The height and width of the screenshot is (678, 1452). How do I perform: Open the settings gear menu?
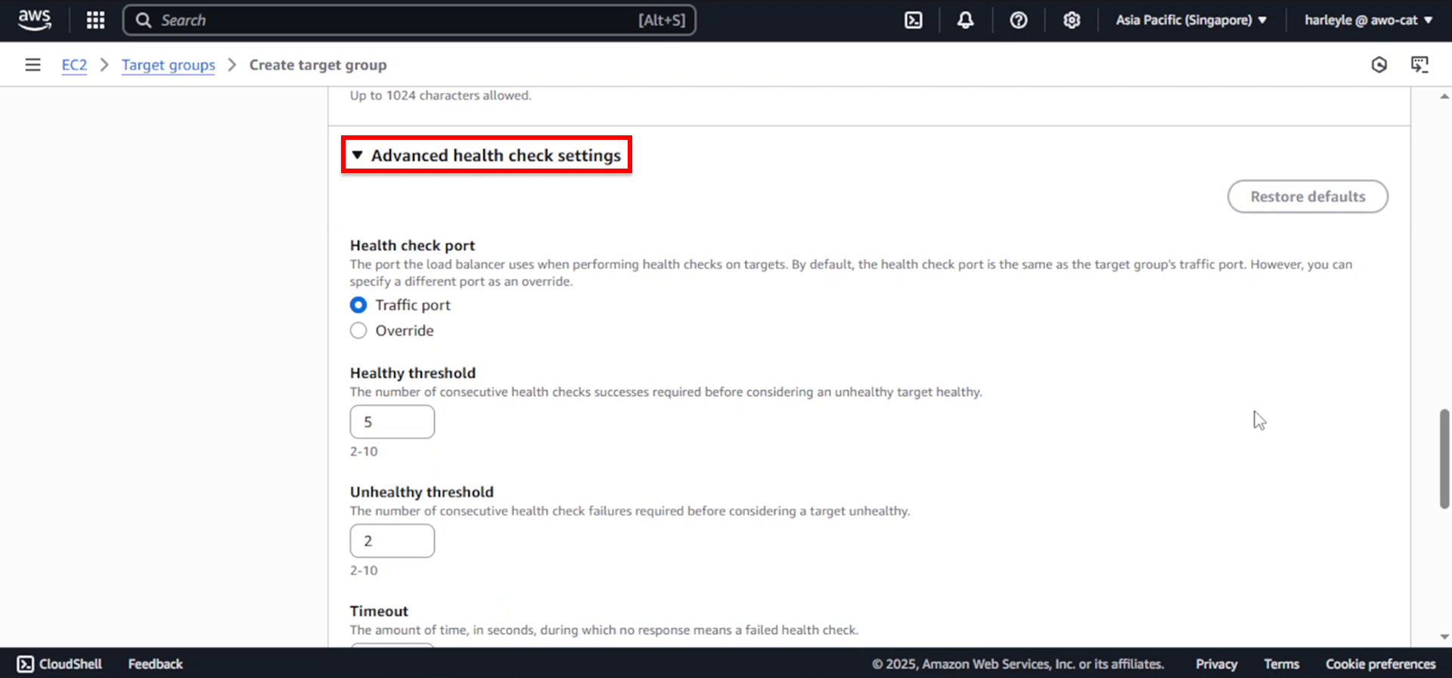[1072, 20]
